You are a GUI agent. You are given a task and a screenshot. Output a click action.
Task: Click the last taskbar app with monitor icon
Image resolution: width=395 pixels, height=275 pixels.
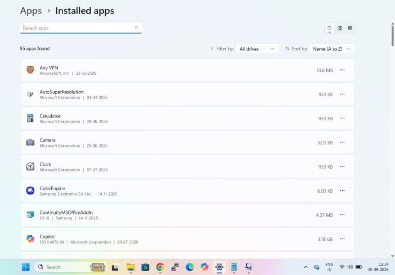click(249, 267)
